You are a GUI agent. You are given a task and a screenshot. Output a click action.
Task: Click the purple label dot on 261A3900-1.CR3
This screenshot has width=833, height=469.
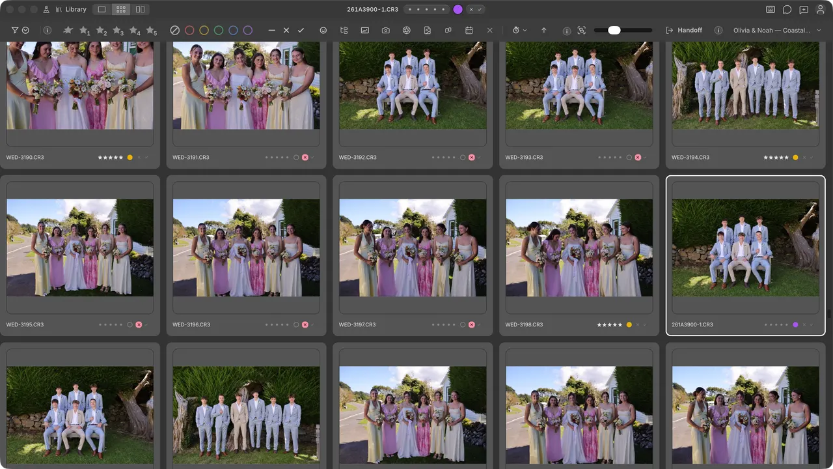(x=795, y=324)
